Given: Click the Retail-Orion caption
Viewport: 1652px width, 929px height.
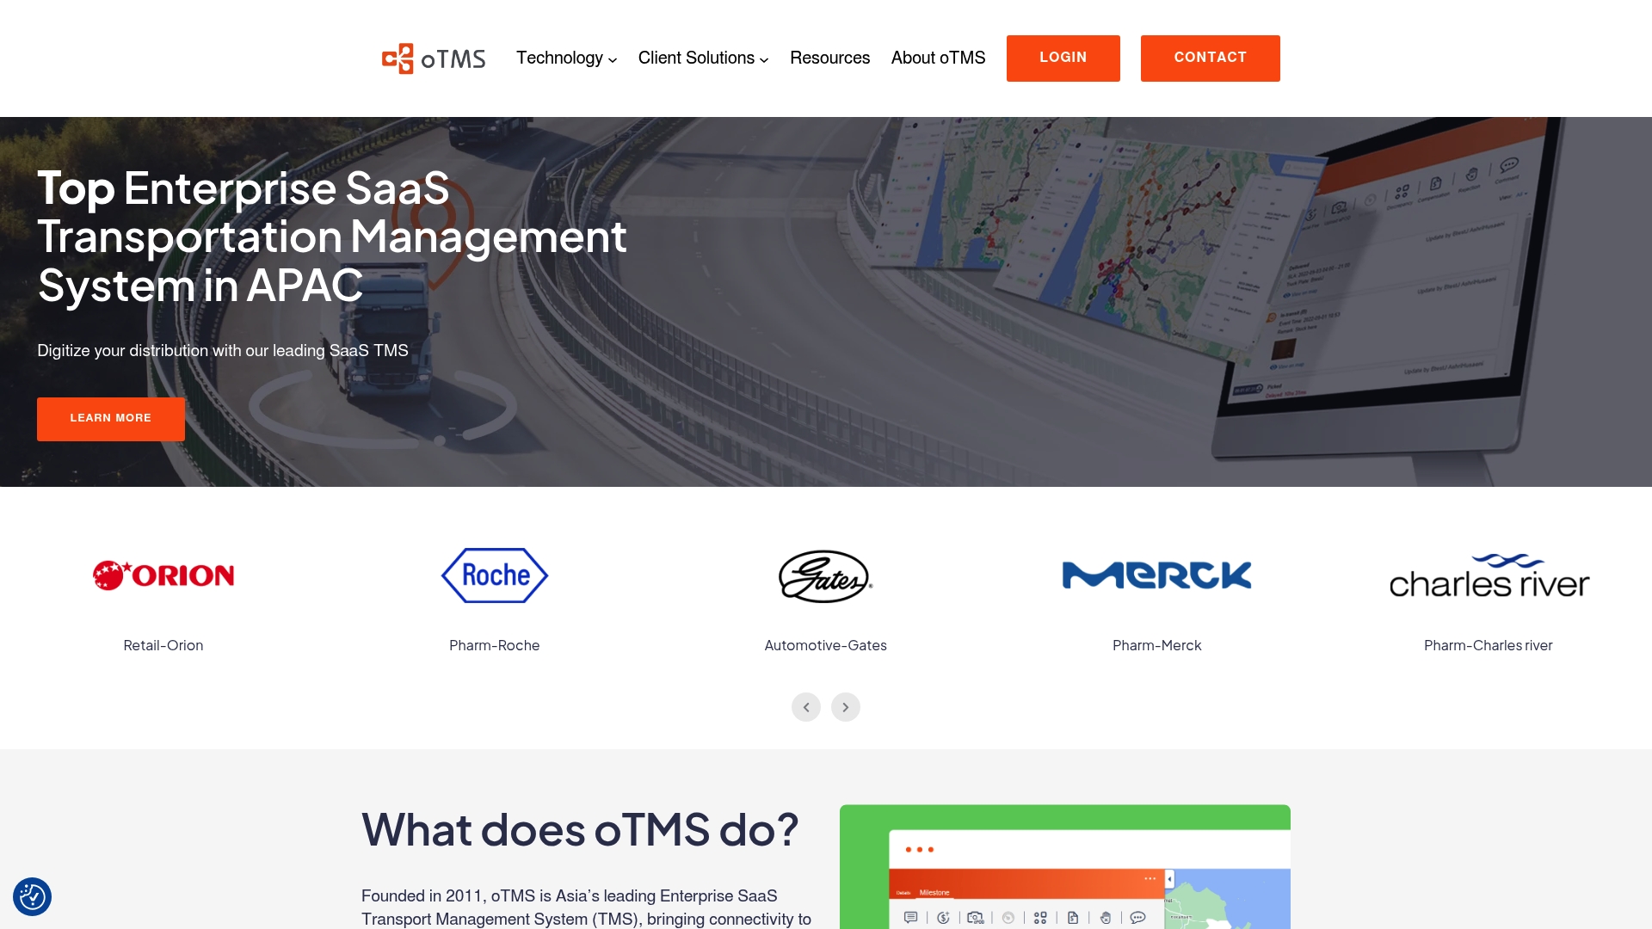Looking at the screenshot, I should [163, 646].
